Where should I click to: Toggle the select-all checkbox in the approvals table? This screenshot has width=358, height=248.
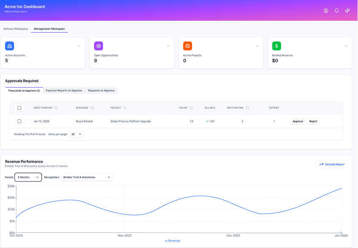pos(19,107)
